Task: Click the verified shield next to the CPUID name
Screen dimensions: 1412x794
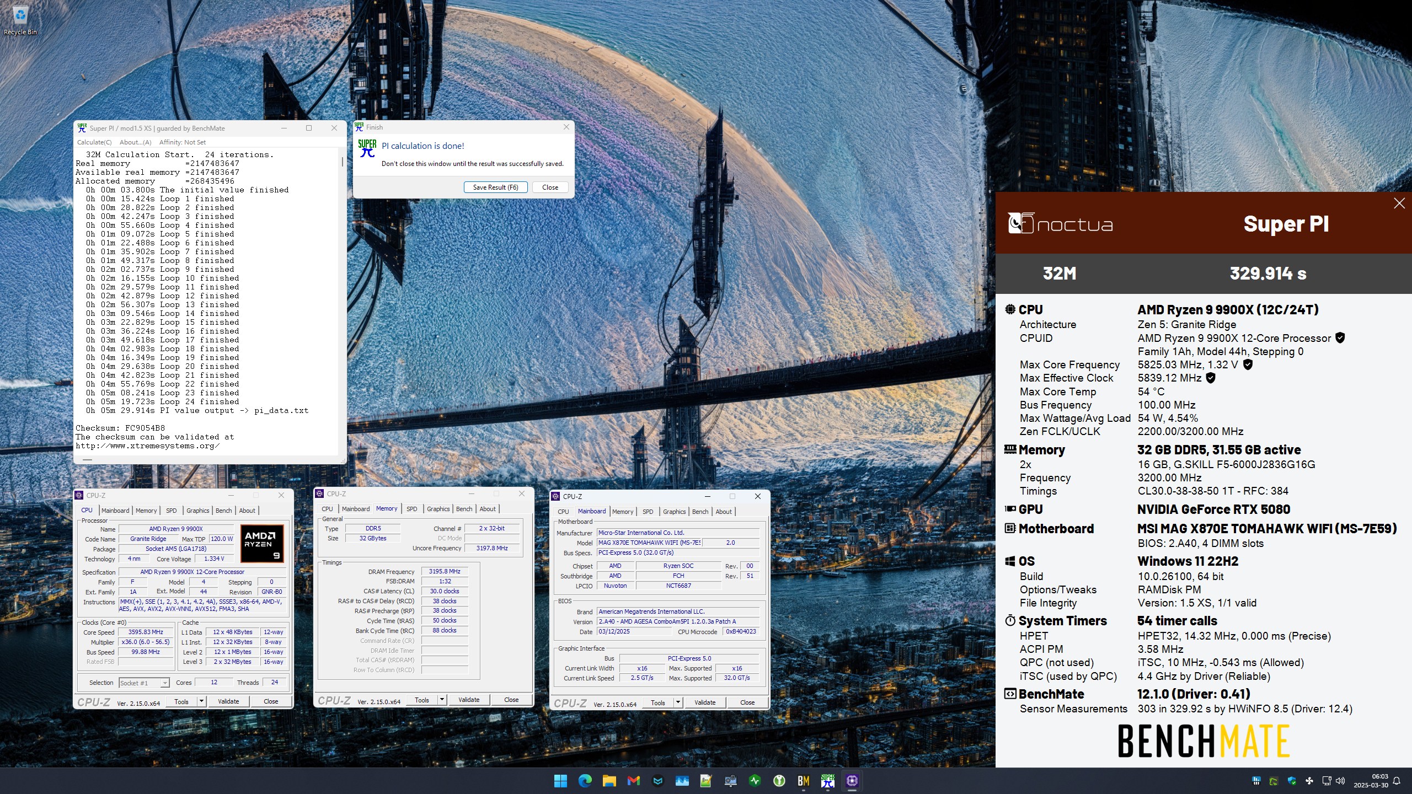Action: point(1340,338)
